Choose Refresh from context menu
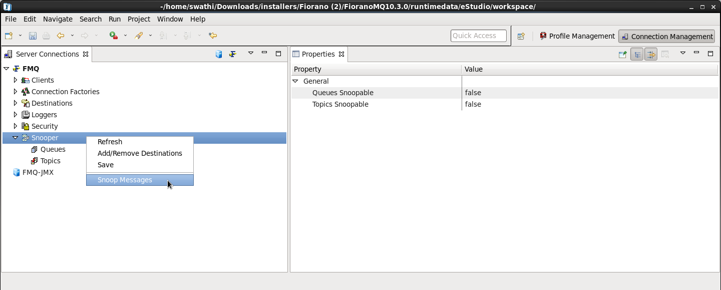The height and width of the screenshot is (290, 721). click(x=140, y=142)
